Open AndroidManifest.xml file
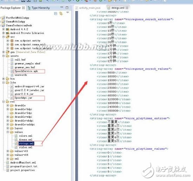193x181 pixels. point(23,162)
